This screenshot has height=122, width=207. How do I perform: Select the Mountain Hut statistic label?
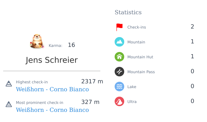[140, 57]
